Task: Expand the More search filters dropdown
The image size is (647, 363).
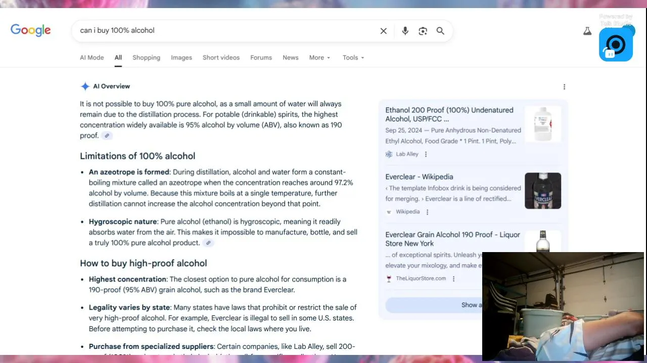Action: click(319, 57)
